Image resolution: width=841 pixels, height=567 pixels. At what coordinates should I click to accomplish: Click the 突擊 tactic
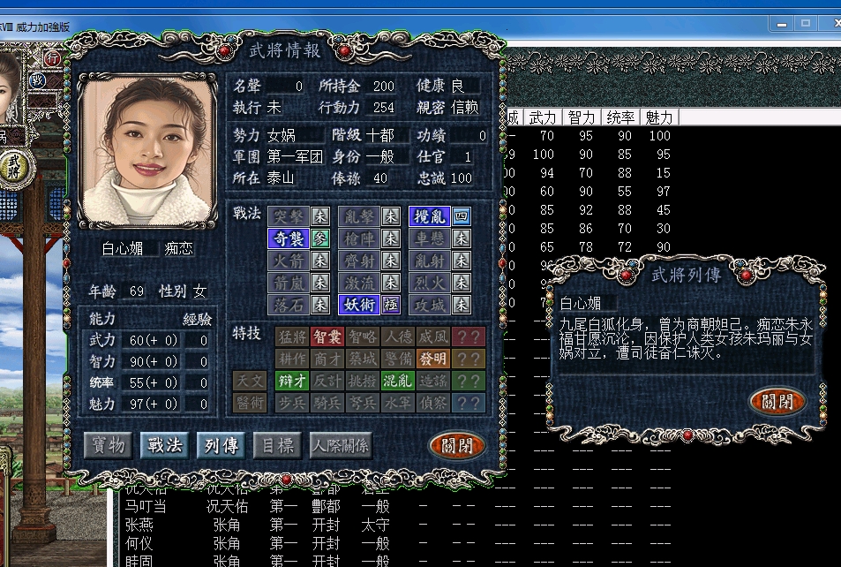click(289, 217)
